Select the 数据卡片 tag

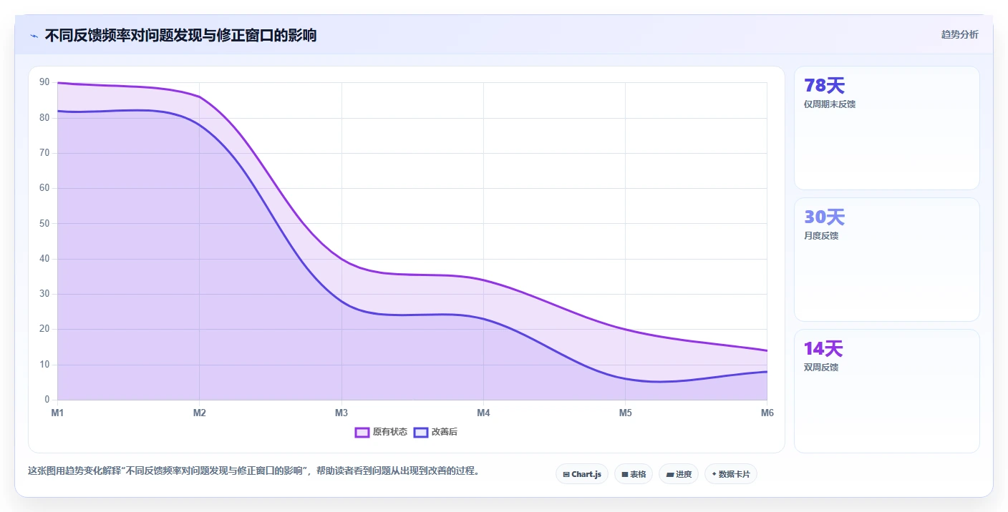coord(730,474)
